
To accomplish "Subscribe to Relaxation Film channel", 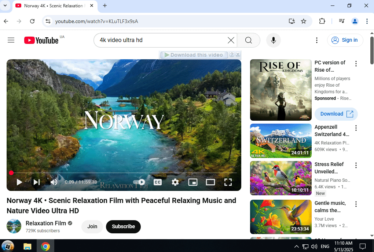I will [x=123, y=226].
